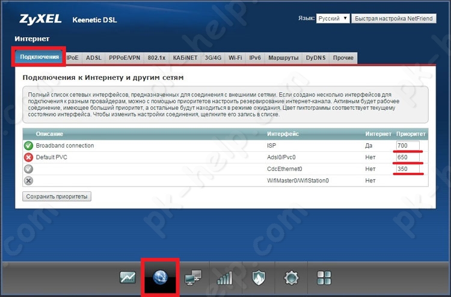The image size is (451, 297).
Task: Open the home network computers icon
Action: (193, 277)
